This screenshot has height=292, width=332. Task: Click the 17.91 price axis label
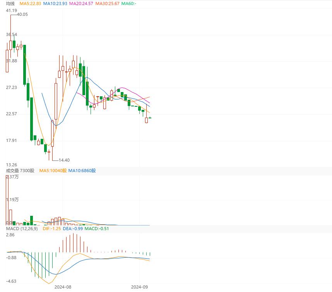click(x=12, y=140)
